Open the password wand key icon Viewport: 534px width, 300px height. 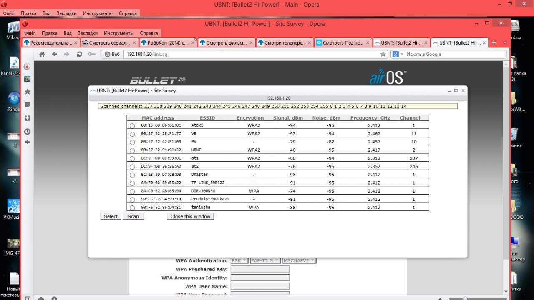[x=92, y=54]
